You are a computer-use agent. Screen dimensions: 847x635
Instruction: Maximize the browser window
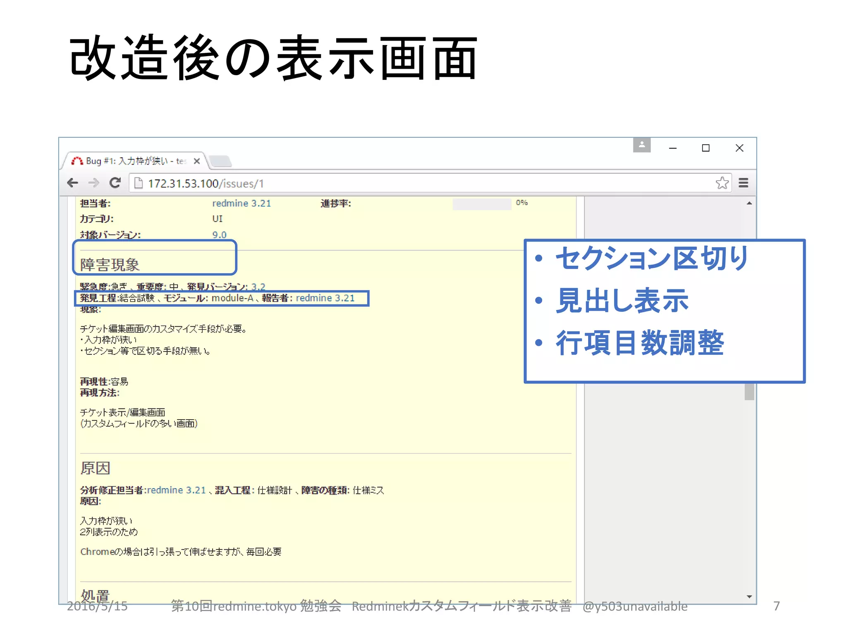pos(706,148)
